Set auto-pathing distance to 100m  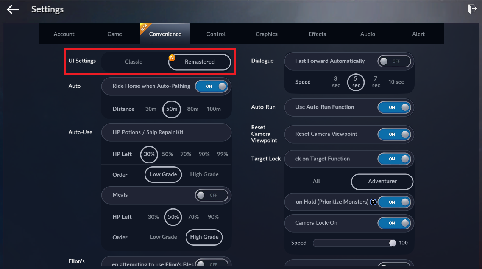214,109
